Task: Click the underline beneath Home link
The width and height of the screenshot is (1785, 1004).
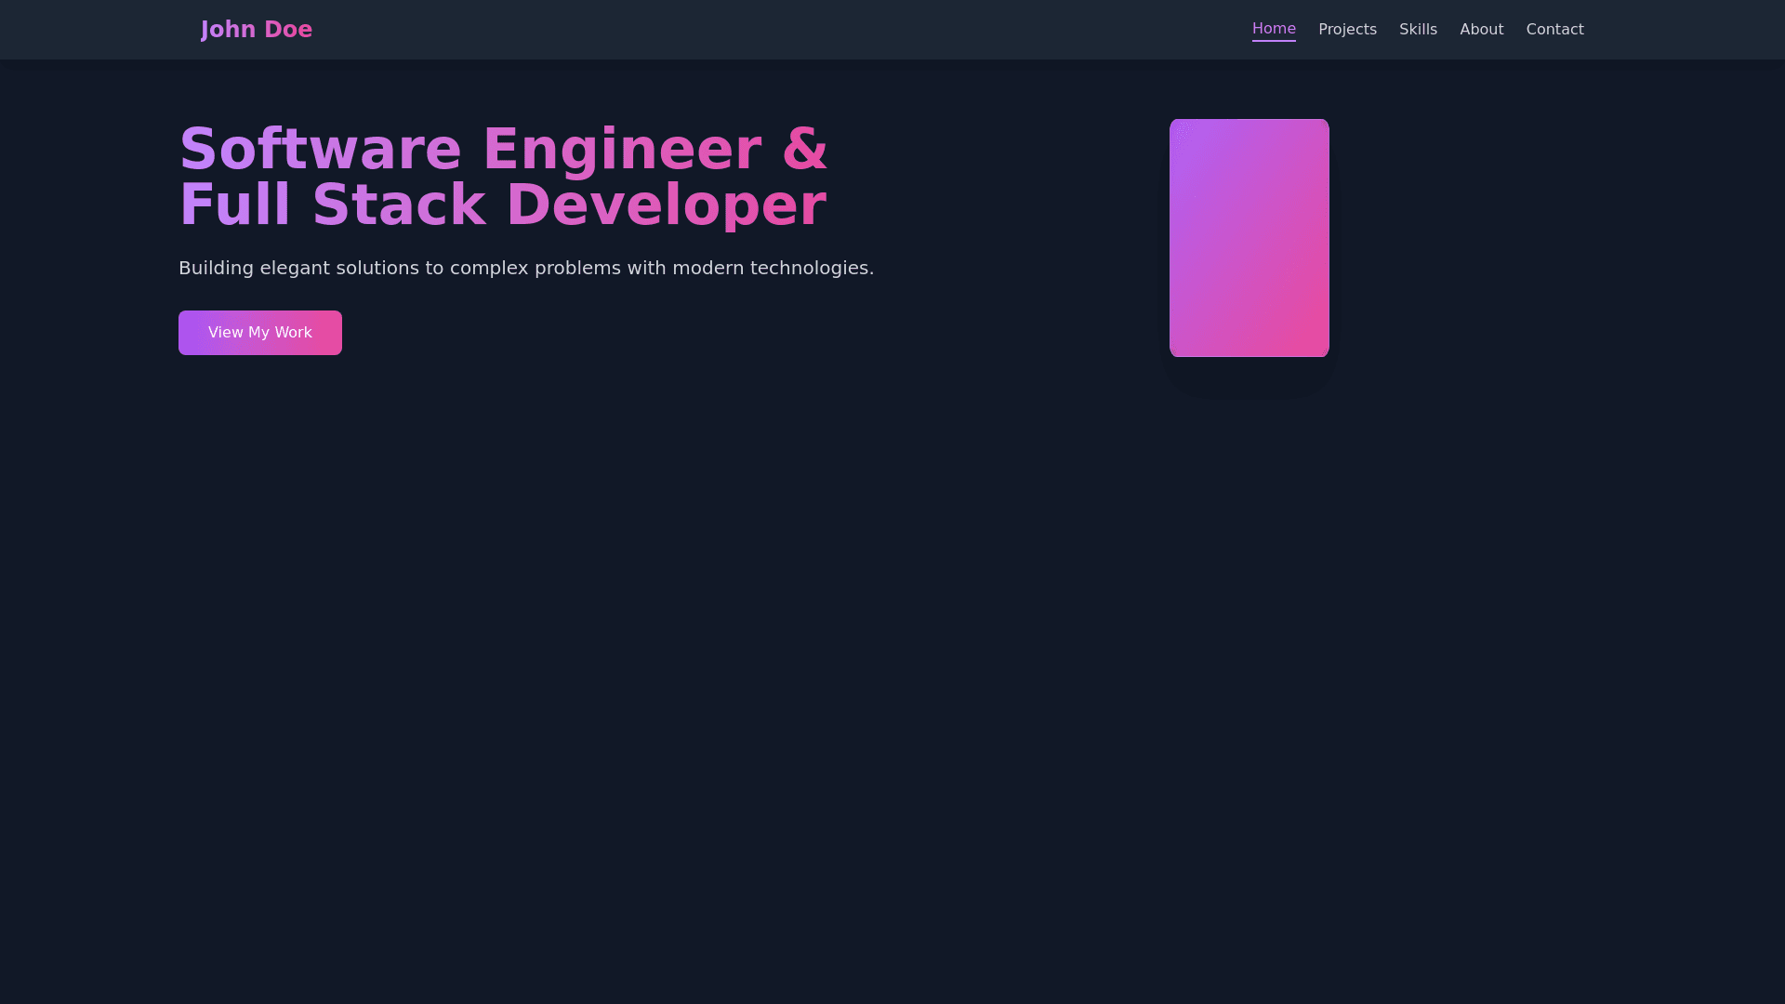Action: click(x=1273, y=41)
